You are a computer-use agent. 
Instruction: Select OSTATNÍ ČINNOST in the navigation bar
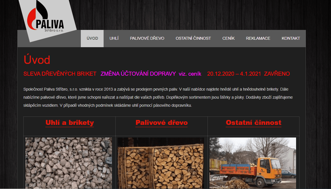pyautogui.click(x=193, y=38)
